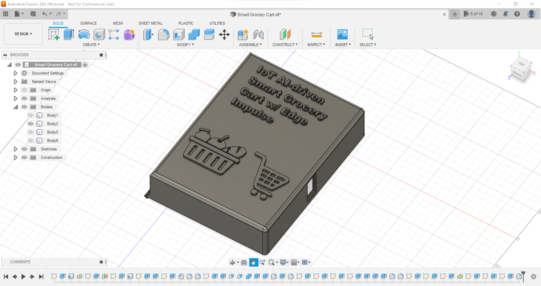Show the Body1 body

click(30, 115)
